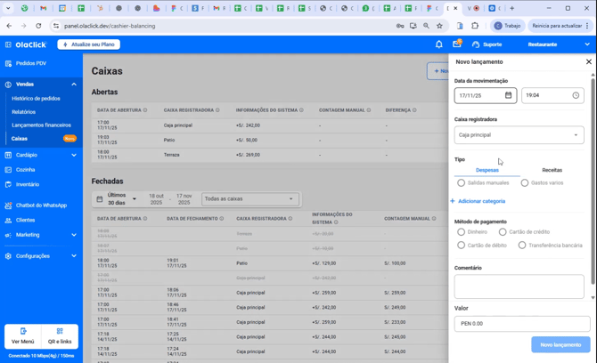
Task: Expand the Configurações sidebar section
Action: click(x=74, y=256)
